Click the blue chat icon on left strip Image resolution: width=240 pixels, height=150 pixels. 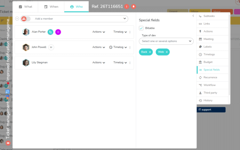coord(8,91)
